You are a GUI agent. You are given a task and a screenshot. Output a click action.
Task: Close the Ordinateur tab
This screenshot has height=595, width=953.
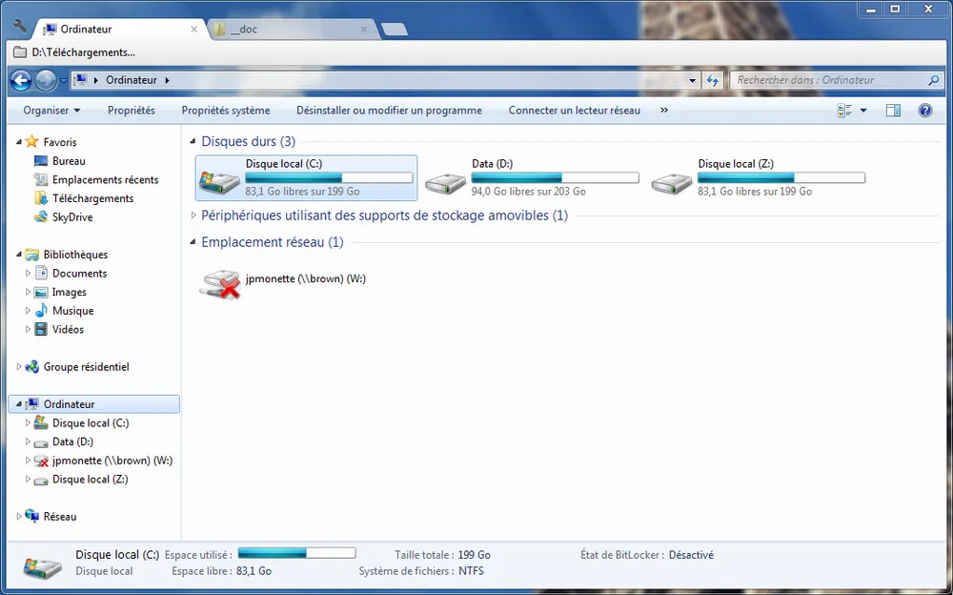tap(193, 29)
